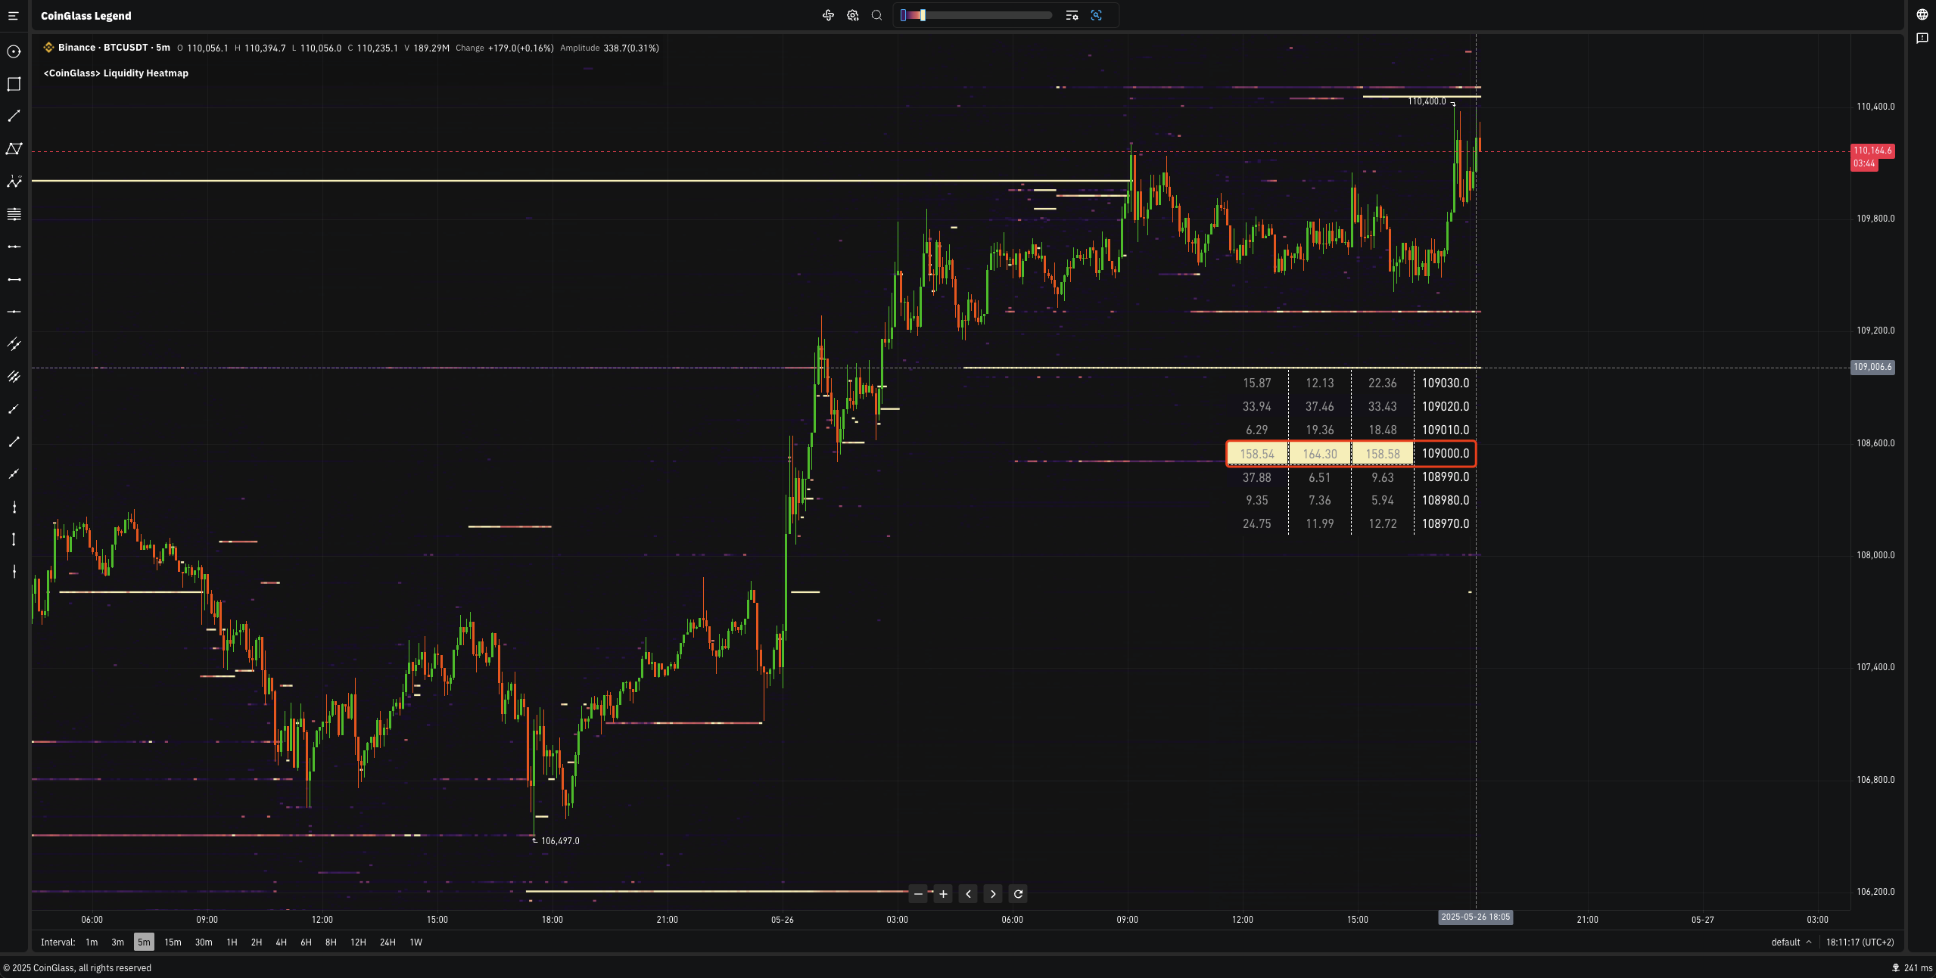
Task: Open the chart settings gear
Action: [x=852, y=14]
